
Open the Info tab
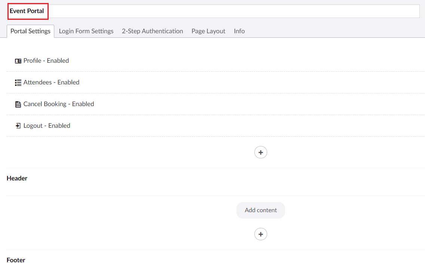point(239,31)
